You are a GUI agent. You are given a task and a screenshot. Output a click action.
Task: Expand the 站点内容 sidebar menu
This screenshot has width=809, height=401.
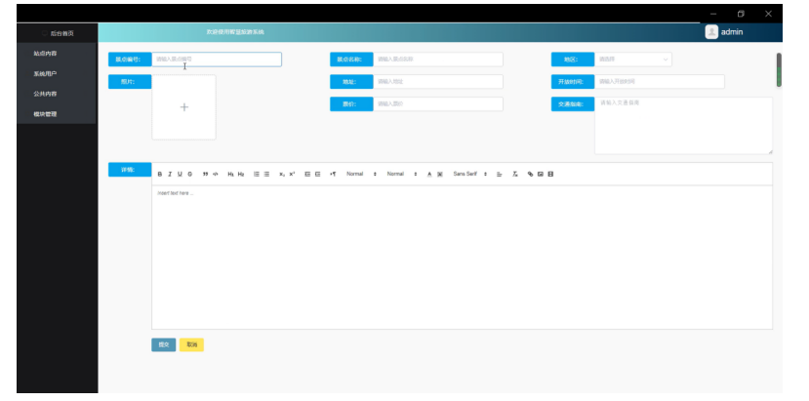coord(57,54)
